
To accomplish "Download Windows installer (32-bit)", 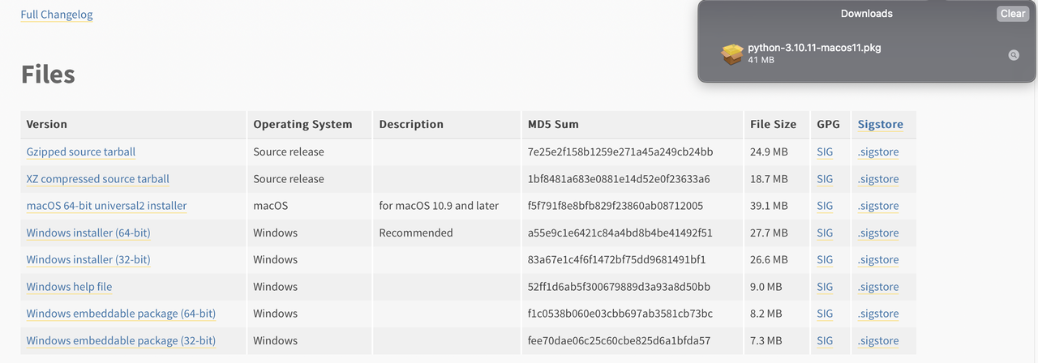I will 88,259.
